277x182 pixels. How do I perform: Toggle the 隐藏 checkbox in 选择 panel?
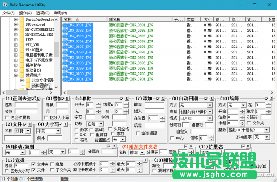click(x=52, y=164)
